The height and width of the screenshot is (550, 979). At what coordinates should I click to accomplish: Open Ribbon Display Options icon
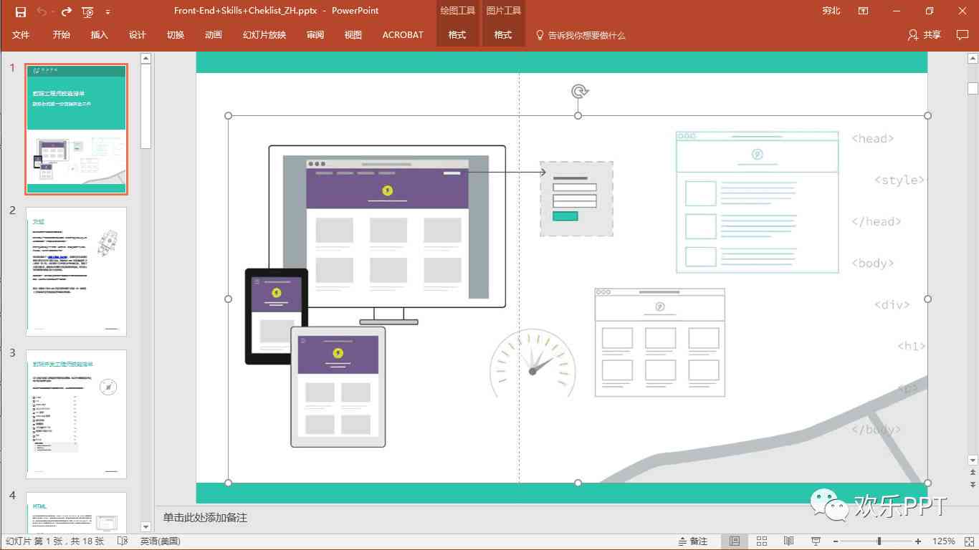pyautogui.click(x=864, y=11)
